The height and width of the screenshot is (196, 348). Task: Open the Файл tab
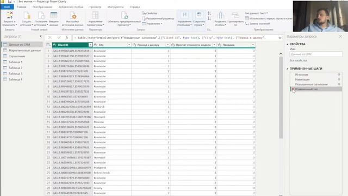(7, 7)
